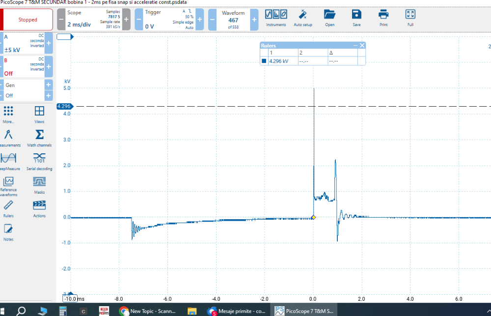Open Math channels tool

(39, 138)
